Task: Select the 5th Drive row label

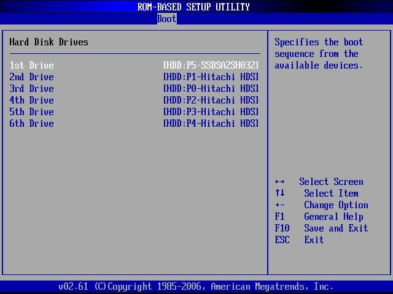Action: tap(31, 111)
